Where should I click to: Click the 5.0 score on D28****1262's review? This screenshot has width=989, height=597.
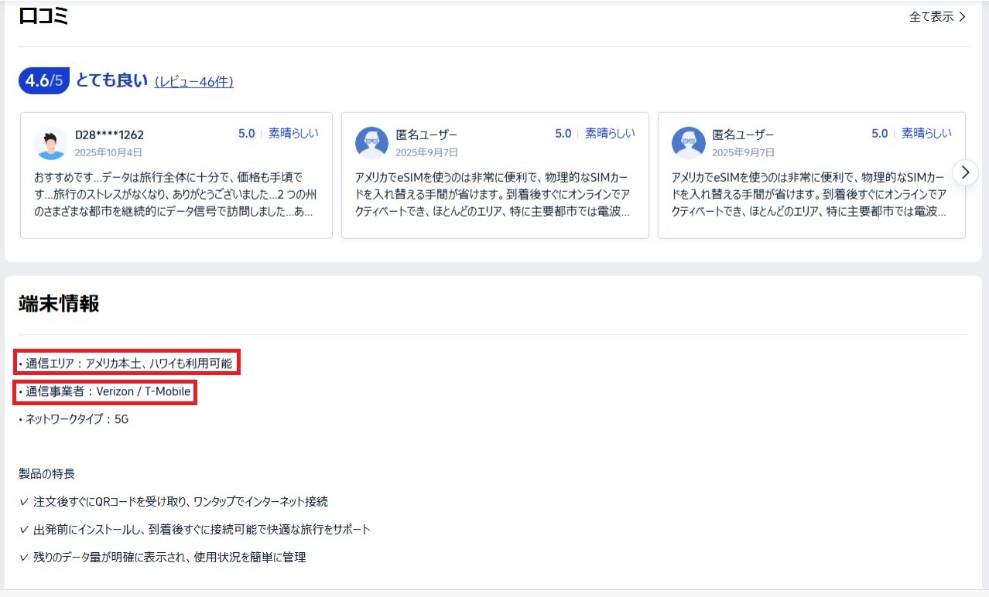(246, 134)
